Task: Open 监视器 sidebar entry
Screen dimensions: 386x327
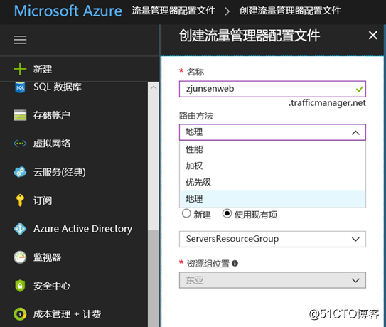Action: point(47,257)
